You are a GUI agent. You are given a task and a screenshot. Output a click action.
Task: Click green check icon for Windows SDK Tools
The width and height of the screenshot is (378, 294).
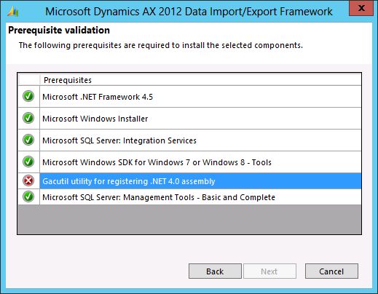click(28, 162)
